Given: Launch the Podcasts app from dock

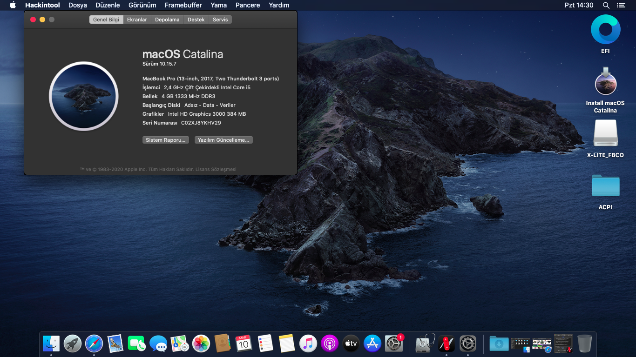Looking at the screenshot, I should pyautogui.click(x=329, y=344).
